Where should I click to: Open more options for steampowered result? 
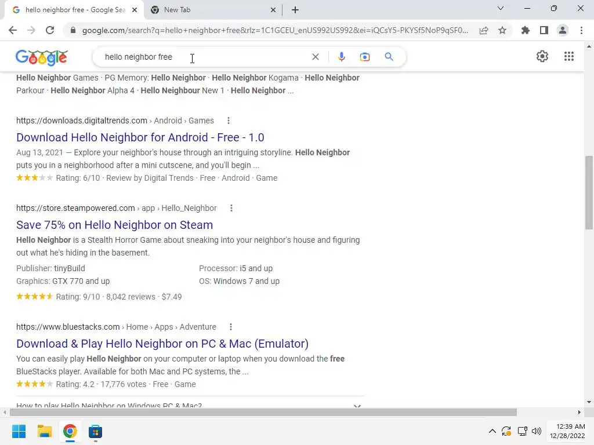click(x=231, y=208)
